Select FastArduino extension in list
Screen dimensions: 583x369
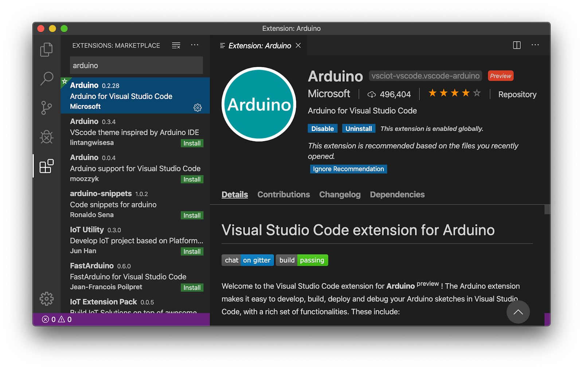coord(135,275)
